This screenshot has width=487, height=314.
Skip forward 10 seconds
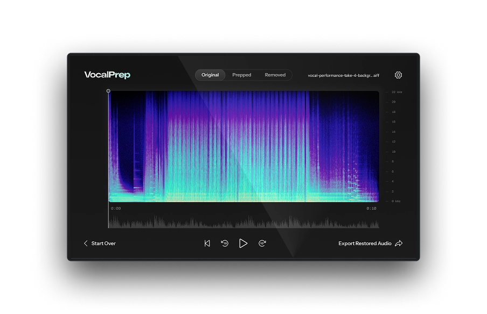(x=262, y=243)
